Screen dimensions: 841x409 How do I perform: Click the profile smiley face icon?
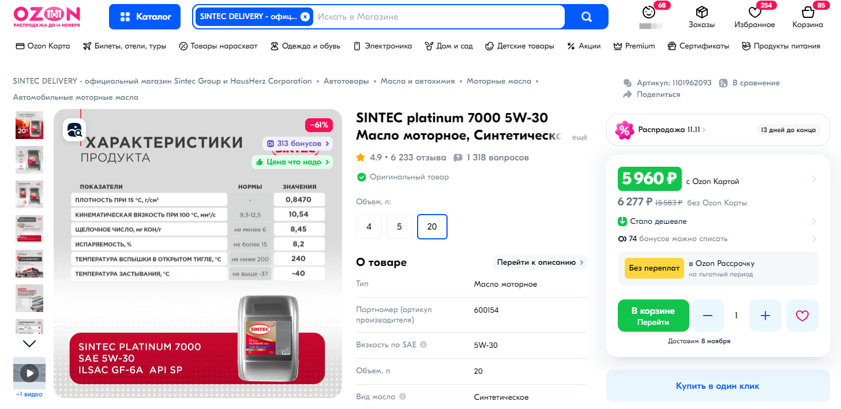(x=649, y=12)
